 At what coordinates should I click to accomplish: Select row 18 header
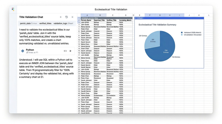(x=79, y=58)
